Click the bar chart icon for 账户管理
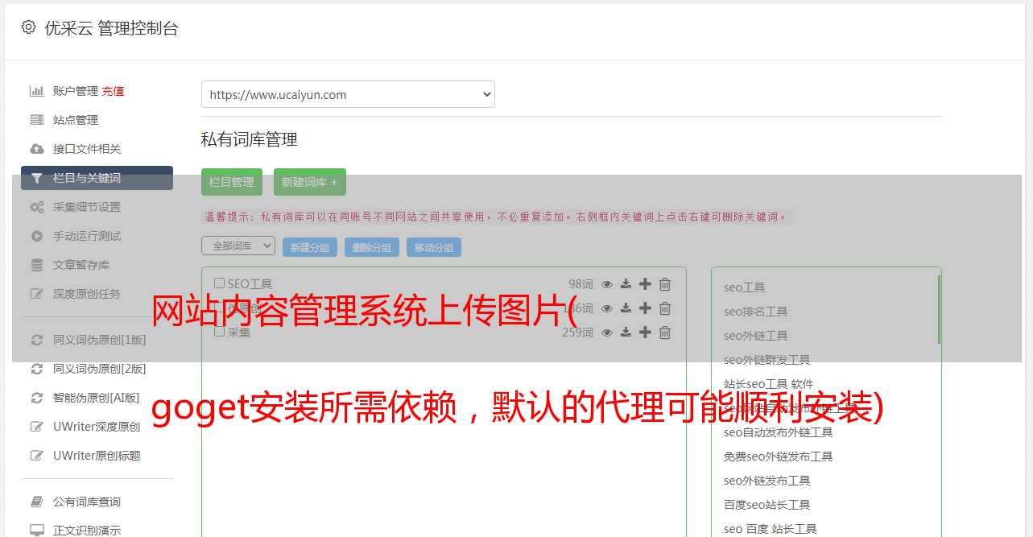Screen dimensions: 1033x537 [37, 91]
